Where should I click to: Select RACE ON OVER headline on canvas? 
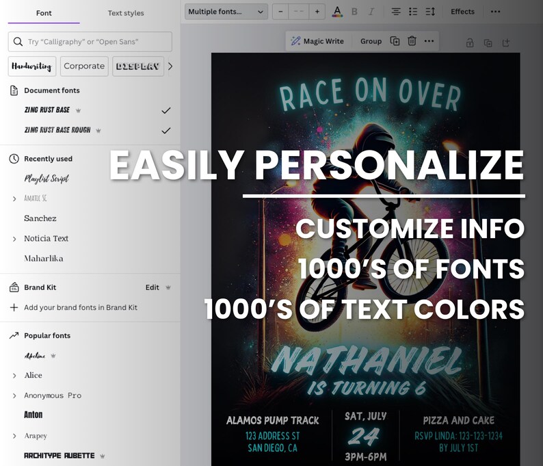(x=370, y=94)
